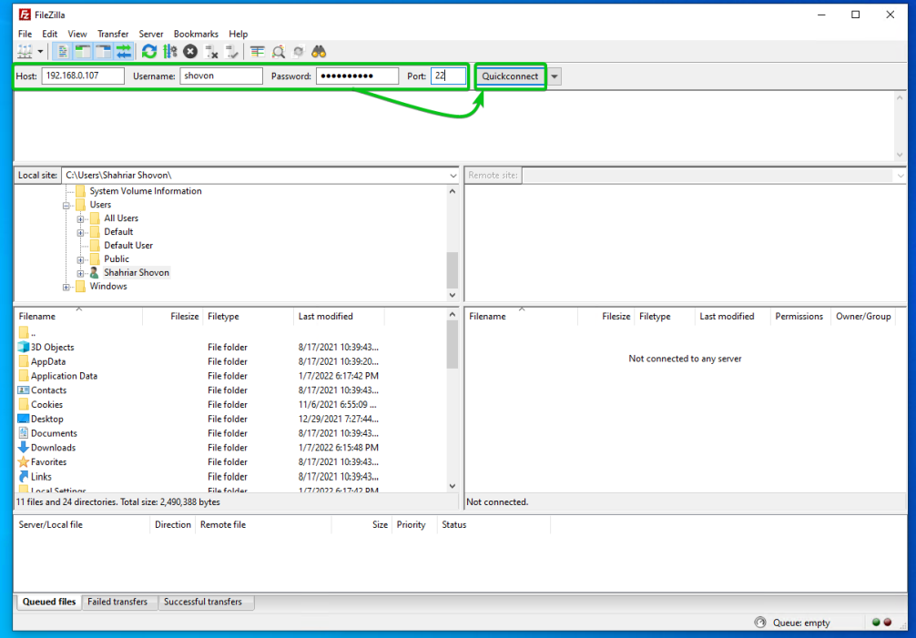Toggle message log display icon
This screenshot has height=638, width=916.
point(63,52)
